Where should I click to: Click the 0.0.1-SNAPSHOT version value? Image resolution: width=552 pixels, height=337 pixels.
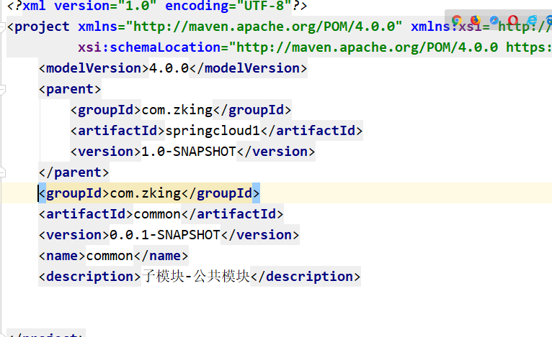tap(165, 235)
